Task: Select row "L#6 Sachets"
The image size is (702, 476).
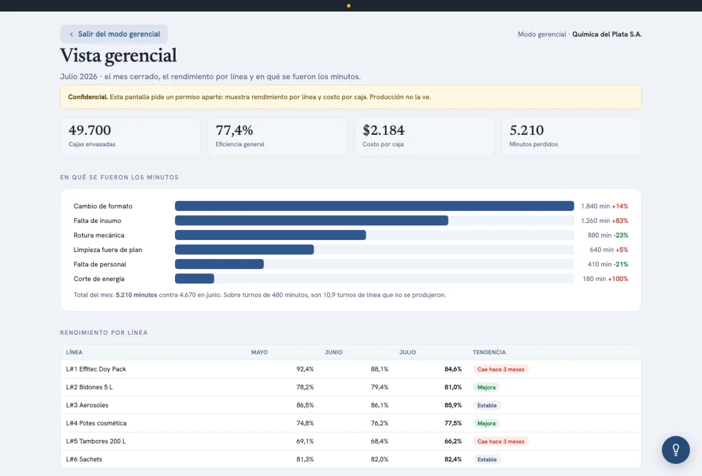Action: coord(351,459)
